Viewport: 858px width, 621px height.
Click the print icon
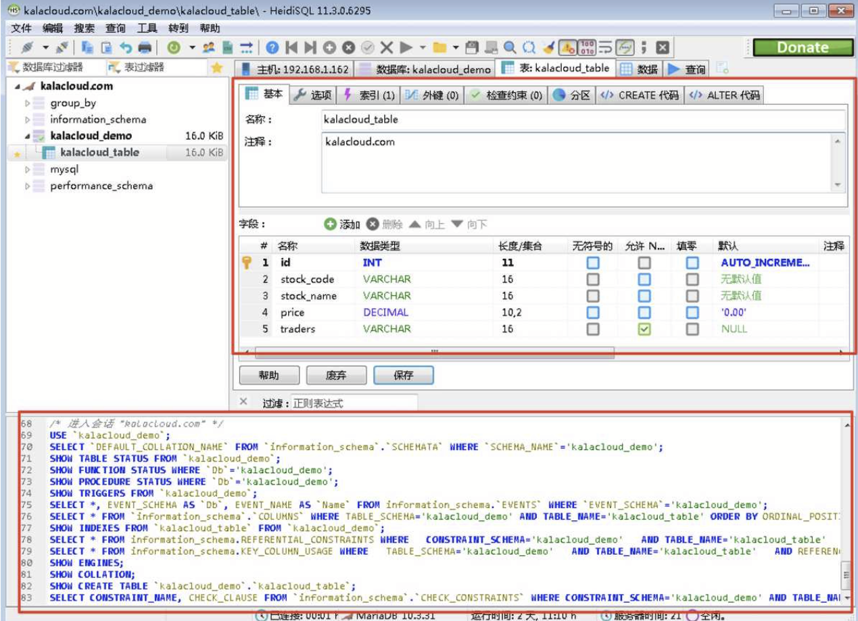point(145,47)
